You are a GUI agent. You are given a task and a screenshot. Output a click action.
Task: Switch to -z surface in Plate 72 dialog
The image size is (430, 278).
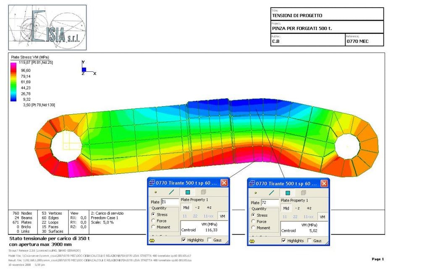[298, 208]
